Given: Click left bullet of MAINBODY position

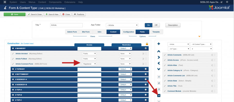Looking at the screenshot, I should coord(13,48).
